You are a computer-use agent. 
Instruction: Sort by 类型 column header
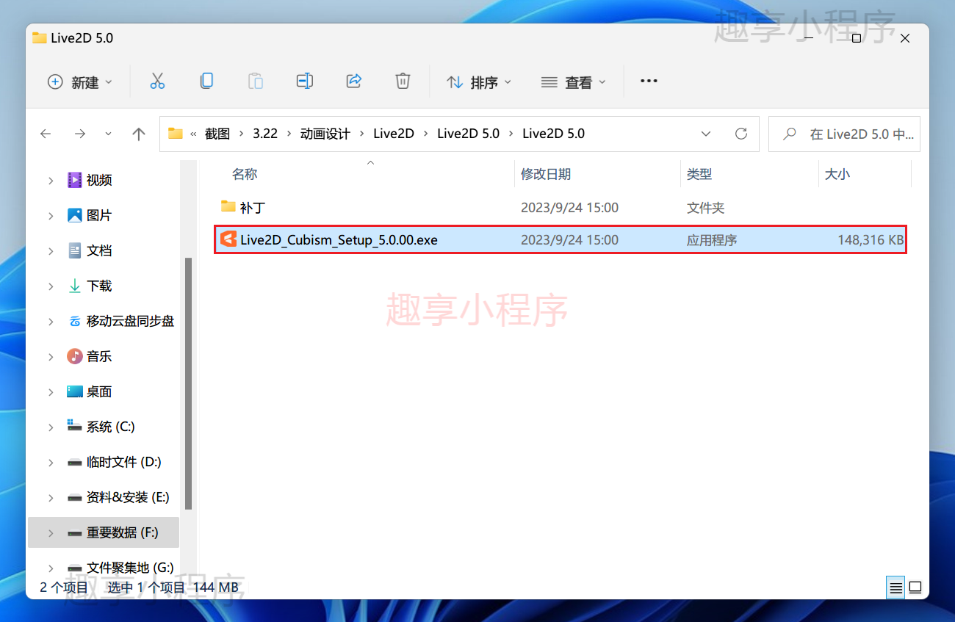(x=699, y=174)
